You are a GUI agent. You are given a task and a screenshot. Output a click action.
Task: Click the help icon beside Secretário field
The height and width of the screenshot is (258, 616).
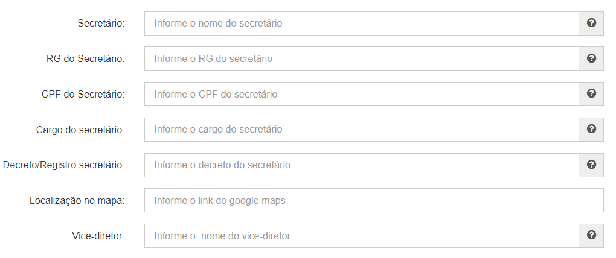pyautogui.click(x=591, y=23)
